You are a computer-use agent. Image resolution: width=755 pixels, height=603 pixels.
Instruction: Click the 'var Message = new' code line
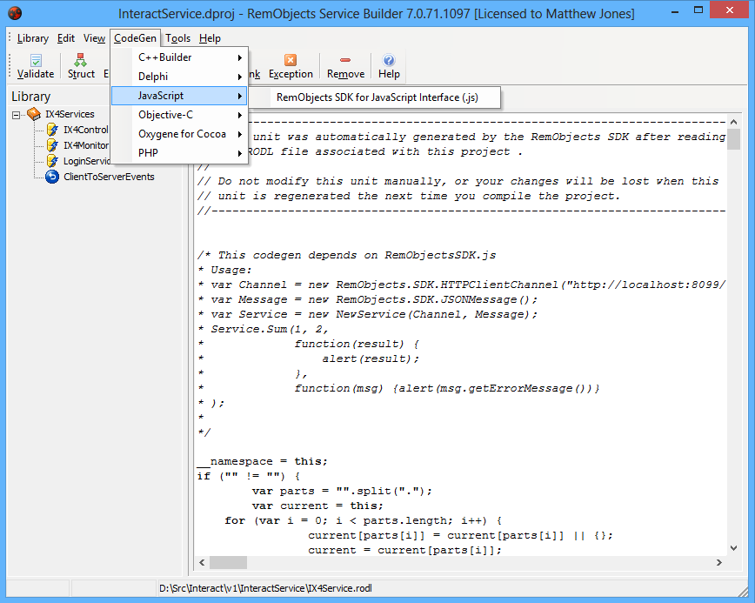[367, 299]
